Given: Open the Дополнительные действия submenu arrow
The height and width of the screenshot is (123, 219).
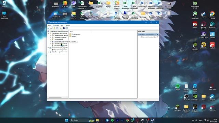Looking at the screenshot, I should click(157, 37).
